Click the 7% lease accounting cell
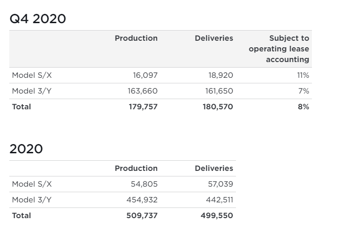Image resolution: width=343 pixels, height=226 pixels. click(x=304, y=91)
